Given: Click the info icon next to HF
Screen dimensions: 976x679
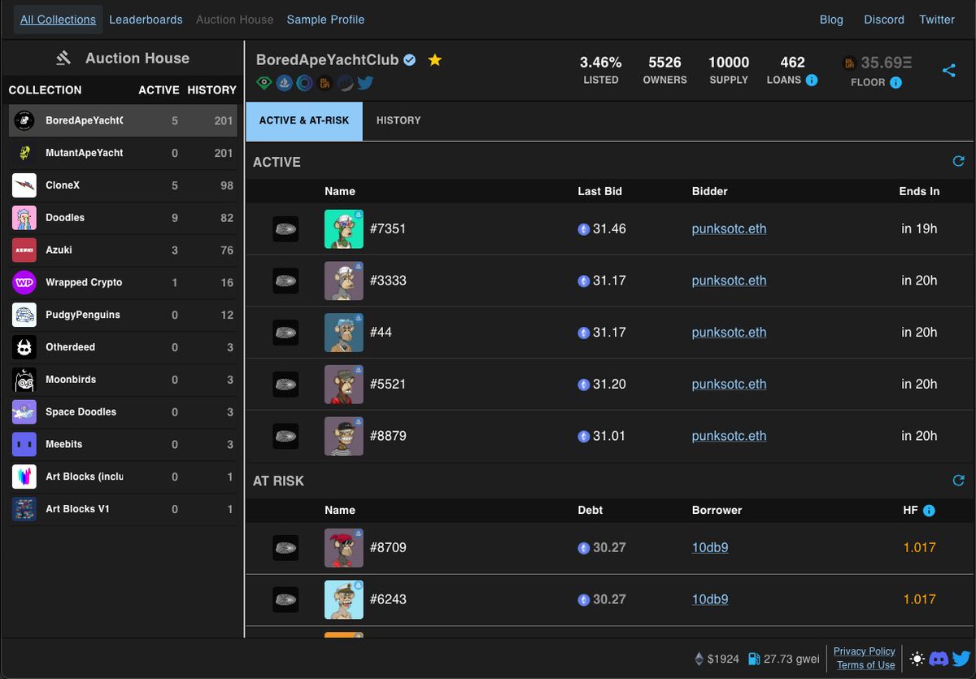Looking at the screenshot, I should (x=929, y=511).
